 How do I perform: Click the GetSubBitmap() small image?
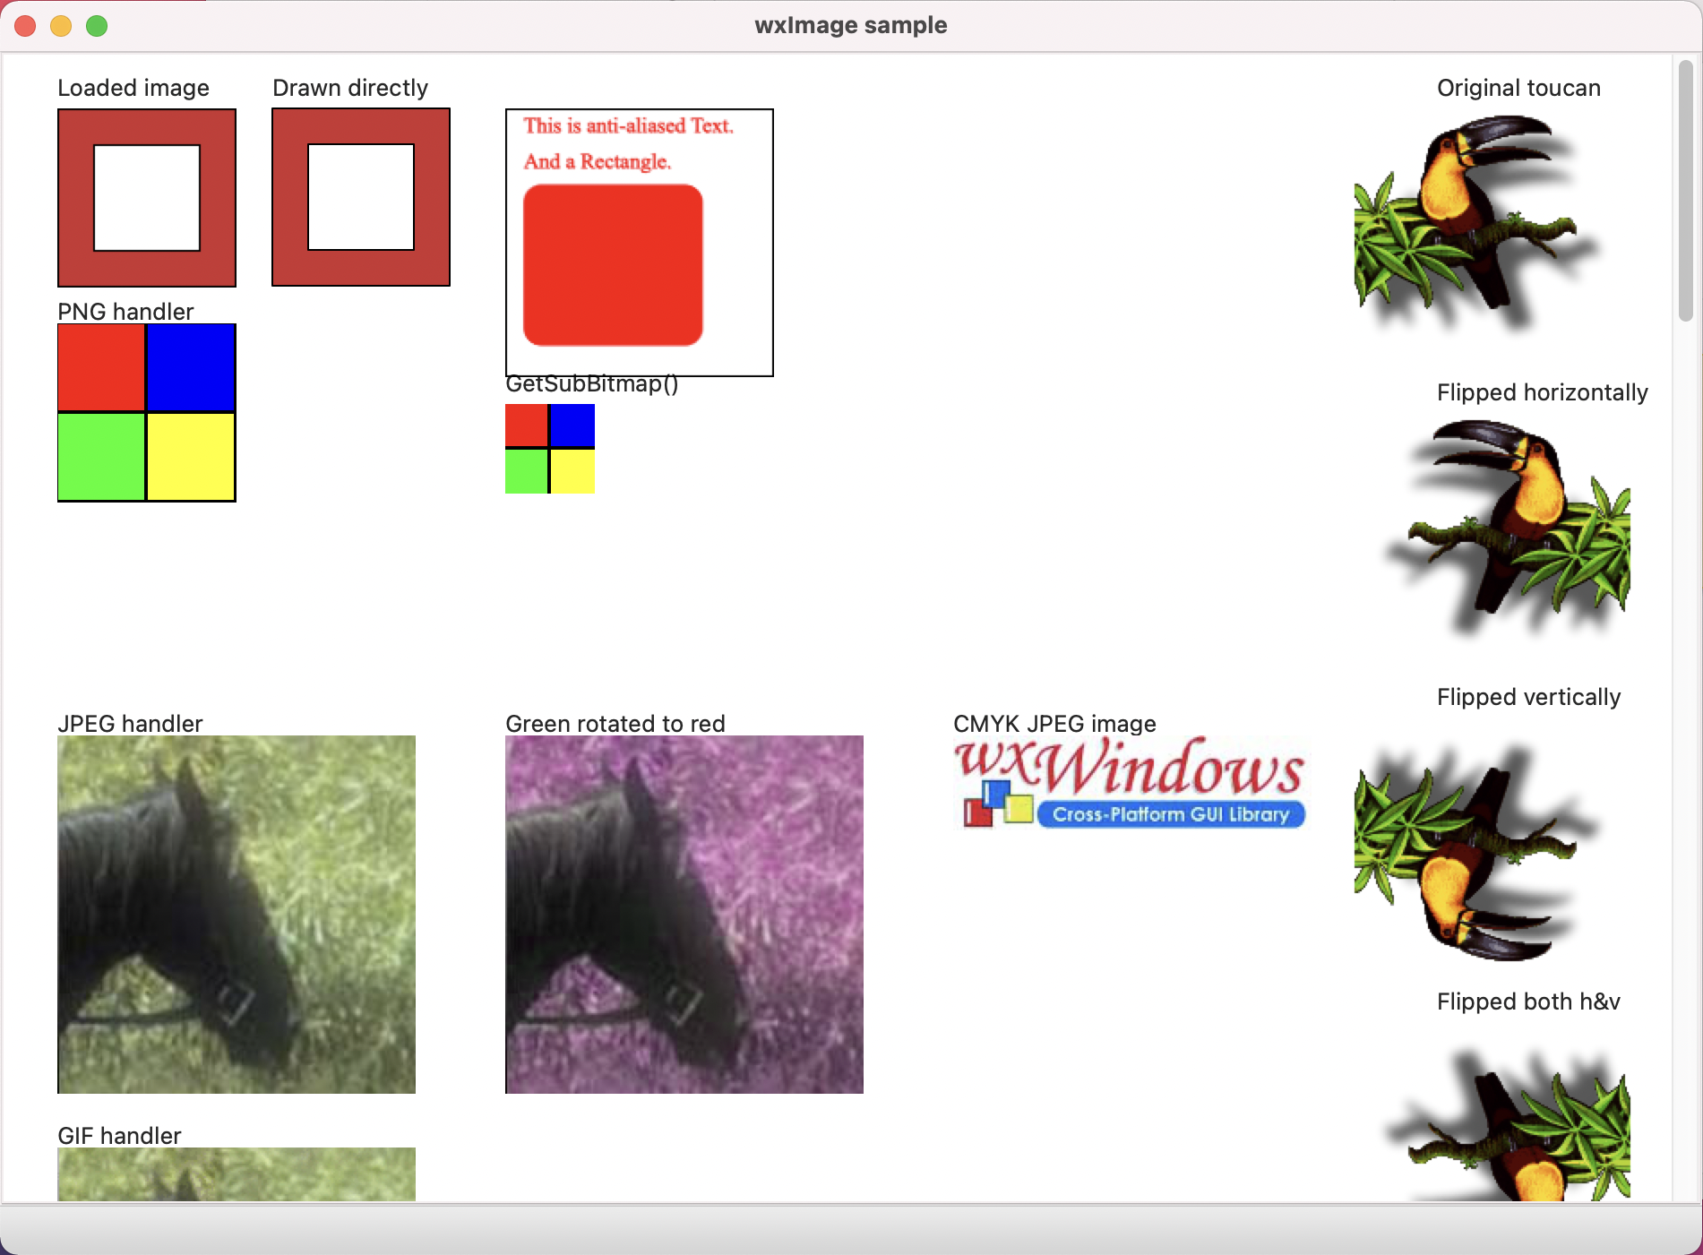point(549,449)
